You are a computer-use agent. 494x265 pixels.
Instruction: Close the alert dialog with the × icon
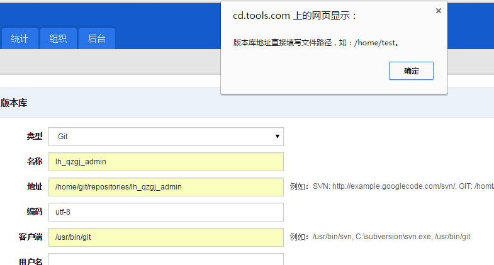coord(438,11)
